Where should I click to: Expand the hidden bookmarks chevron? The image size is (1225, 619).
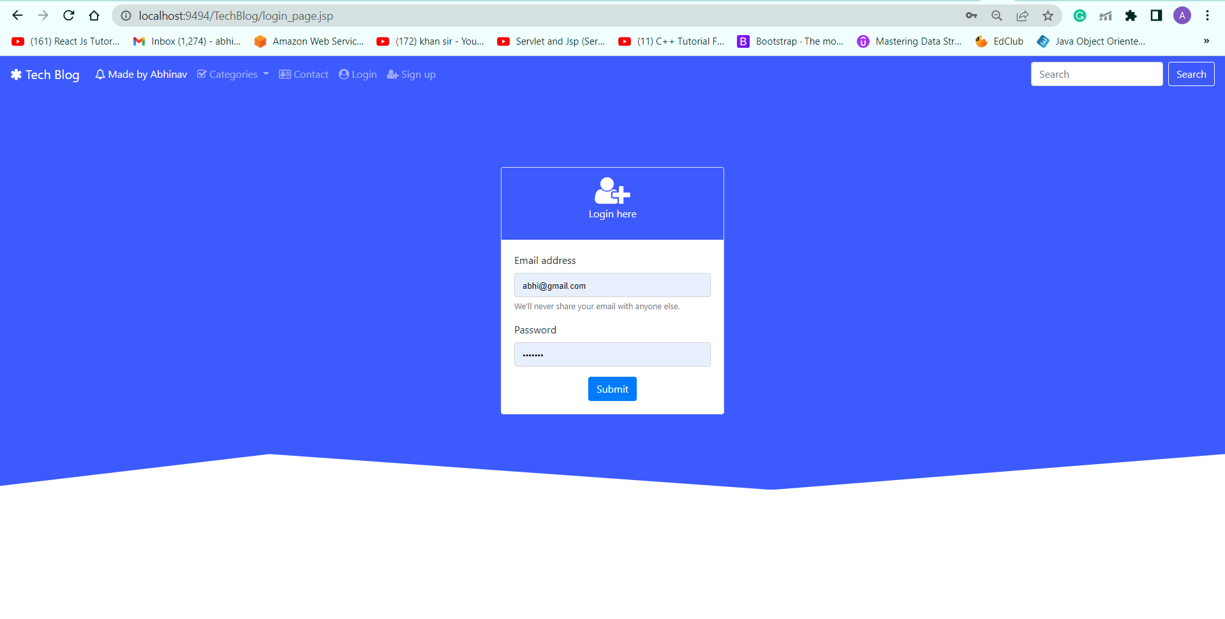click(1206, 41)
